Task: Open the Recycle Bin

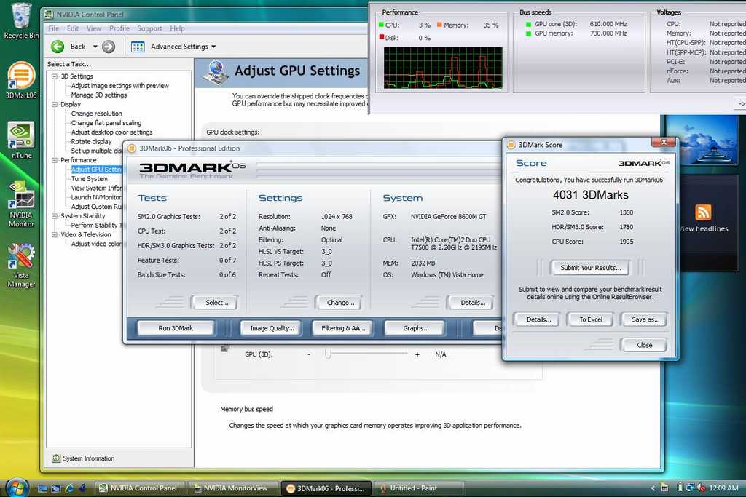Action: point(21,16)
